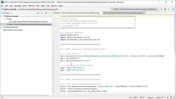Screen dimensions: 176x99
Task: Open the Run menu
Action: pyautogui.click(x=38, y=6)
